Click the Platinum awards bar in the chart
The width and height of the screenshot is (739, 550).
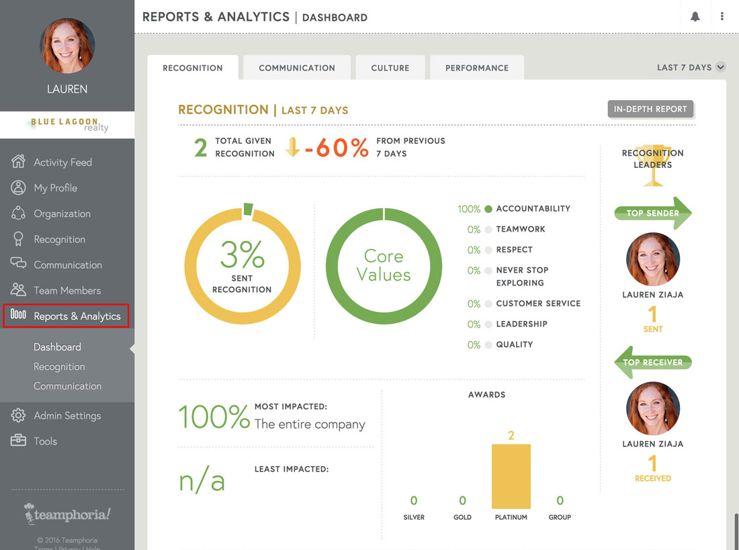[x=511, y=475]
